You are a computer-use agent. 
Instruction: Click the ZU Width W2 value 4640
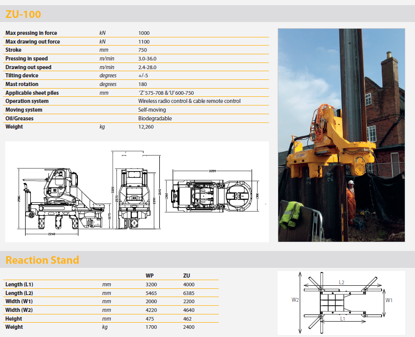coord(189,310)
